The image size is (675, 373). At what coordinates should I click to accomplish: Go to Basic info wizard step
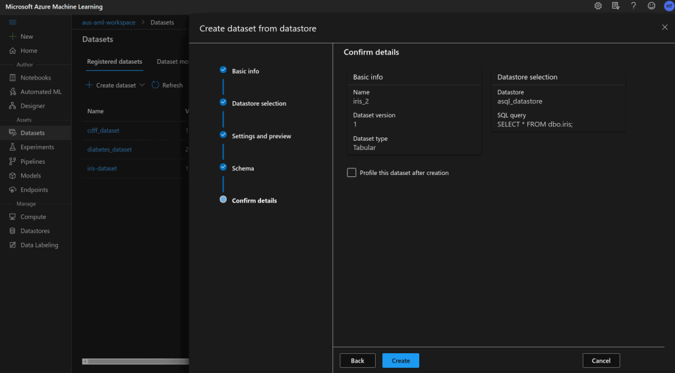click(x=245, y=71)
